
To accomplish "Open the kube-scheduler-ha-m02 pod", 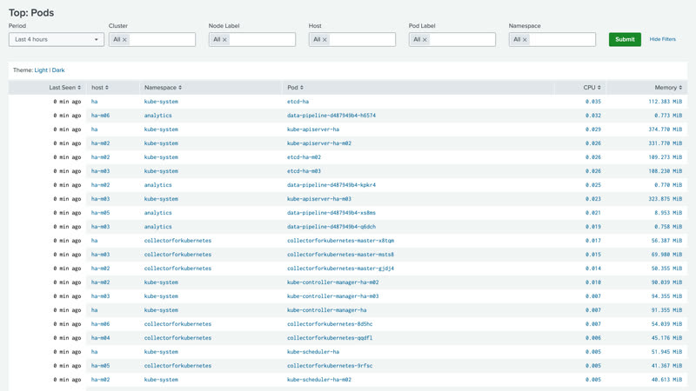I will click(x=319, y=380).
